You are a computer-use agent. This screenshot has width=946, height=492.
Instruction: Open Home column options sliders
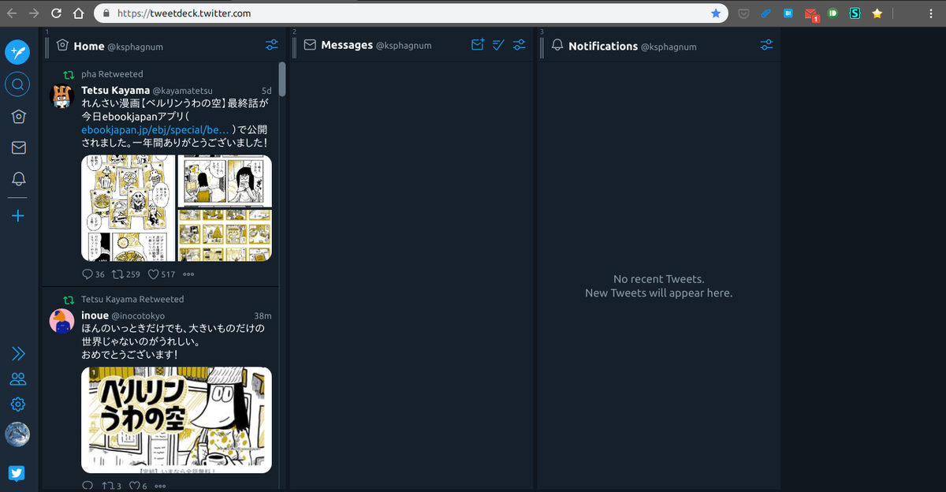coord(272,45)
